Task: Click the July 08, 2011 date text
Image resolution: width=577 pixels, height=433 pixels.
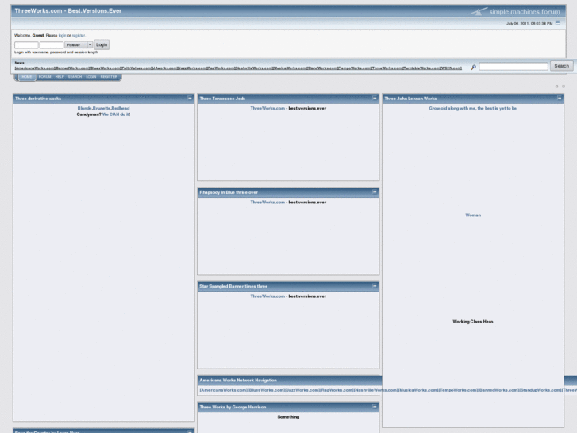Action: [529, 23]
